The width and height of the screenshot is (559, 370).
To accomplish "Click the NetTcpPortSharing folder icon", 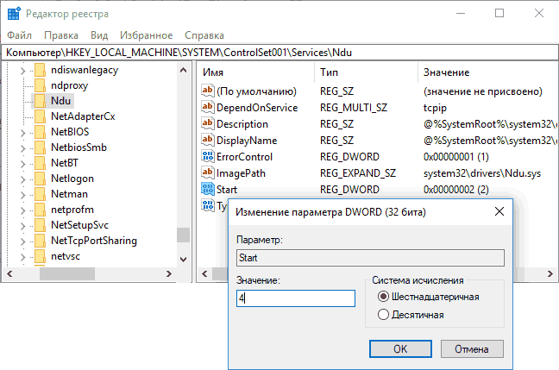I will click(x=40, y=241).
